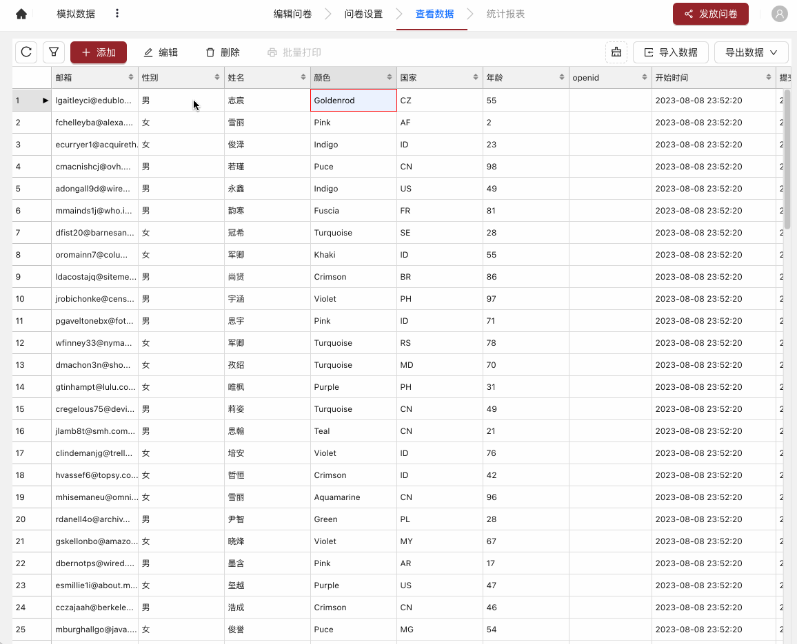The image size is (797, 644).
Task: Click the Aquamarine color cell
Action: point(353,497)
